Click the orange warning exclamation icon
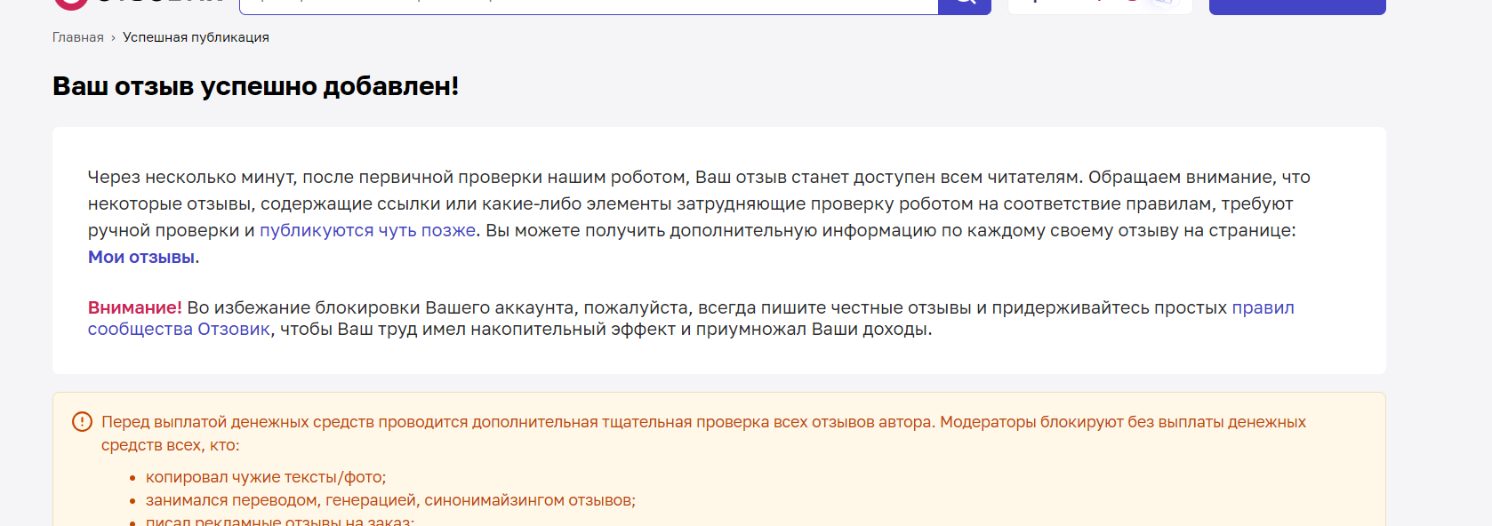The image size is (1492, 526). 82,422
